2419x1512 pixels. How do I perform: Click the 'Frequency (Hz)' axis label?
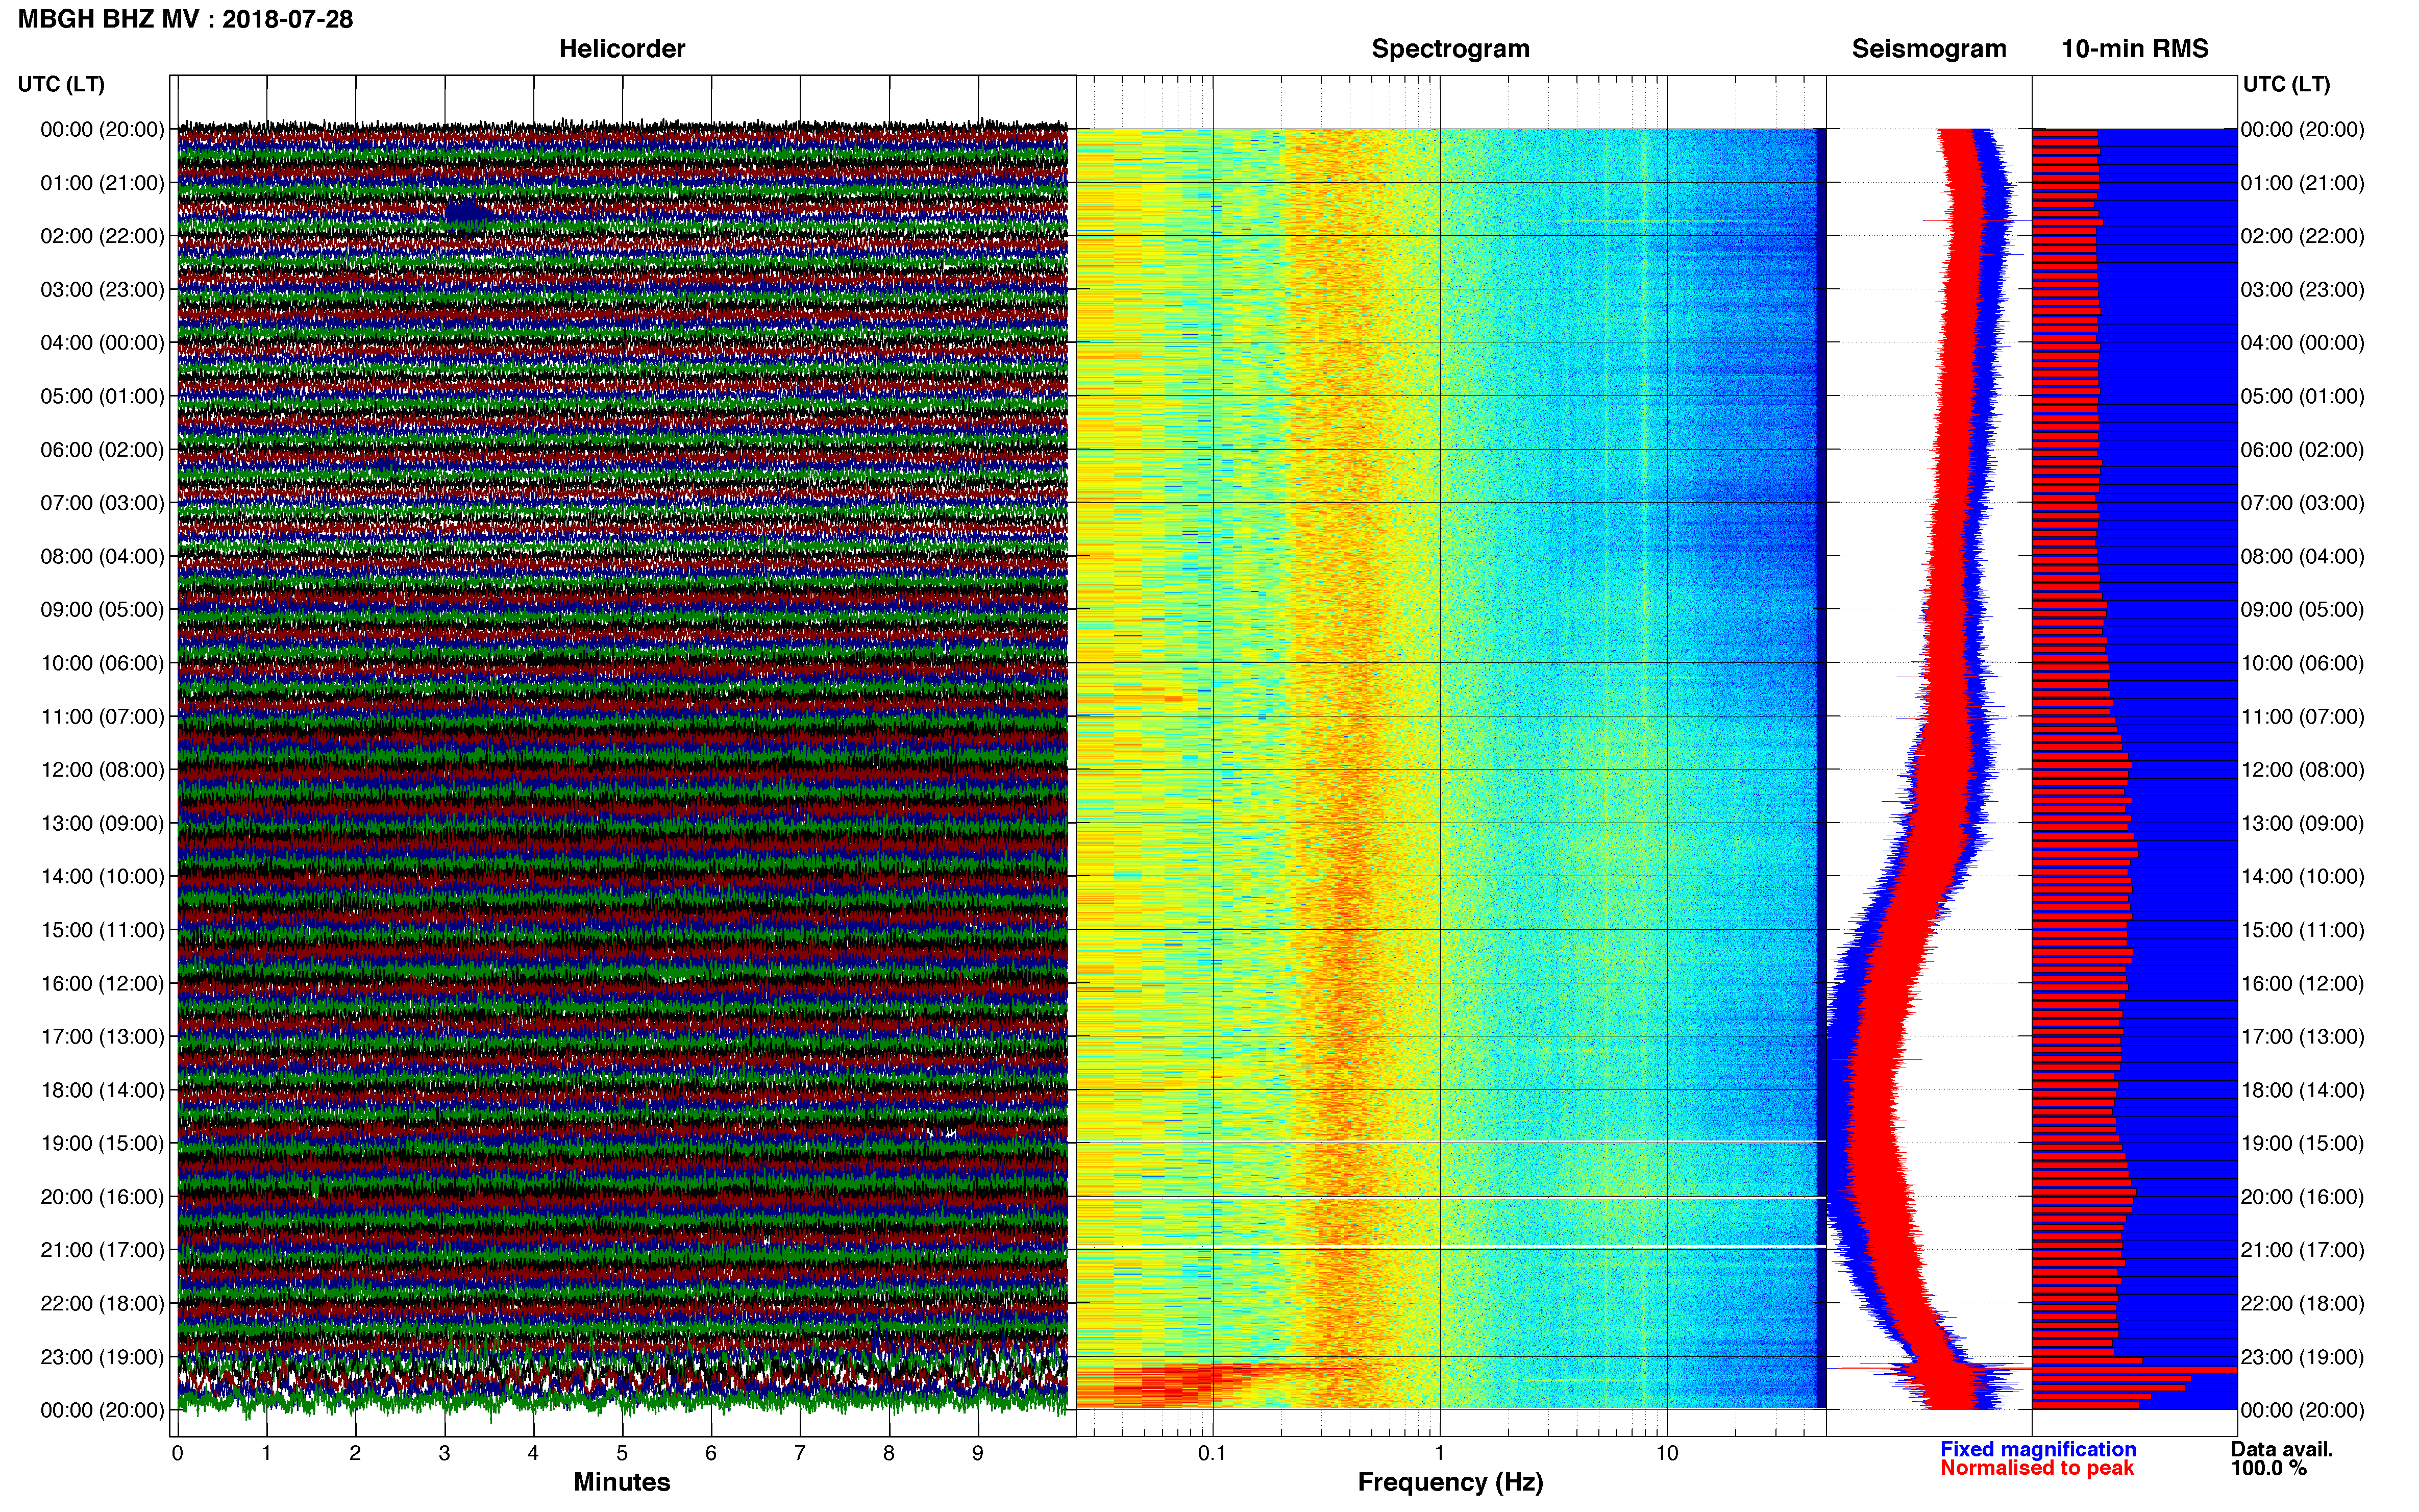click(x=1450, y=1482)
